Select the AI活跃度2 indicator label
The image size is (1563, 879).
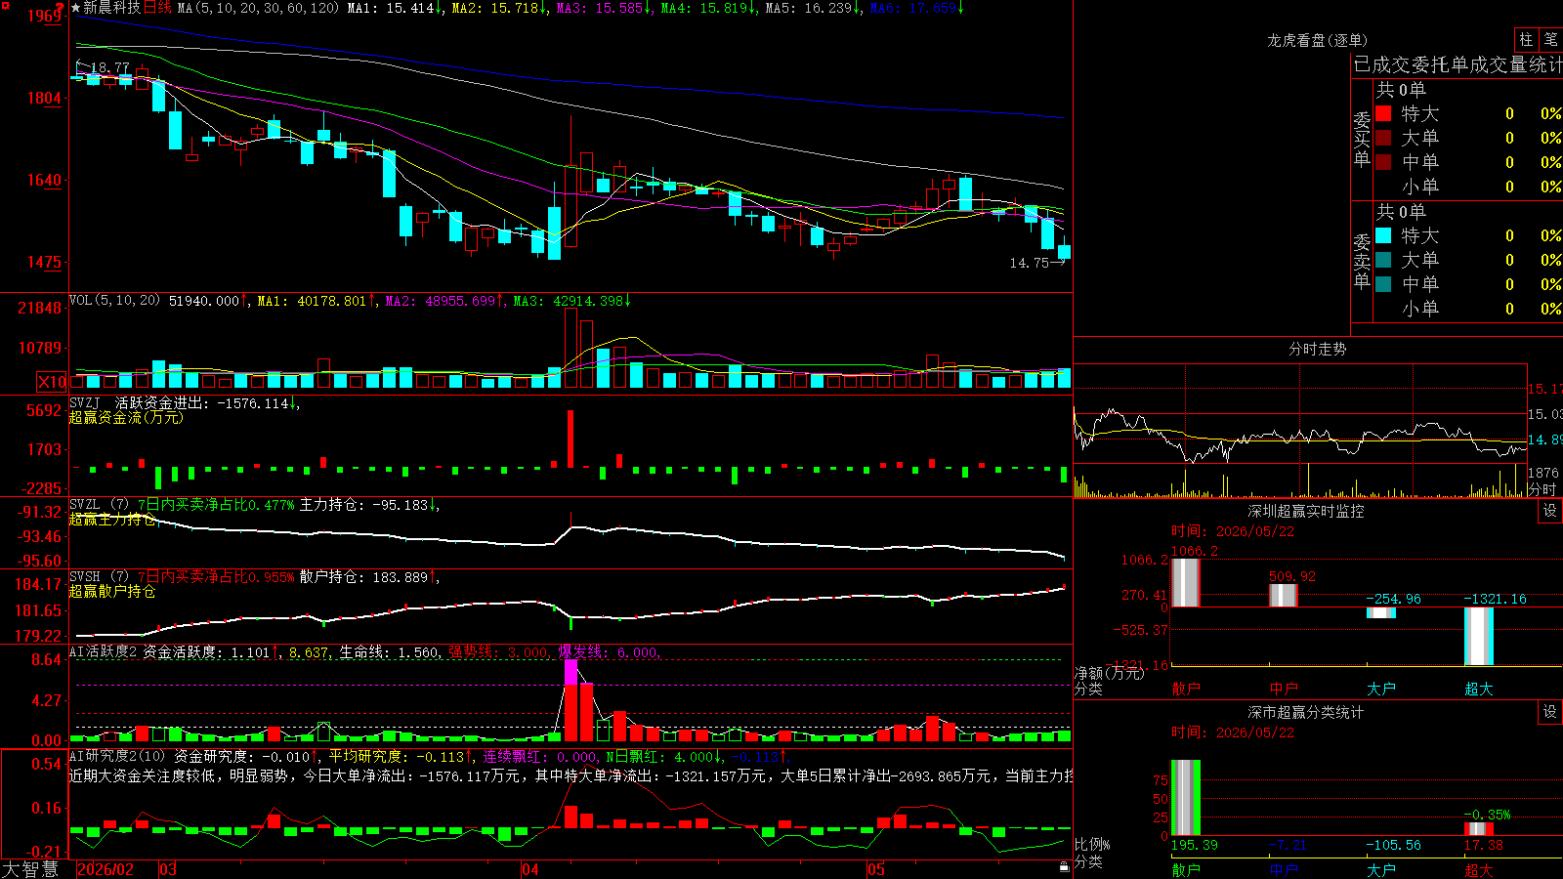tap(103, 651)
